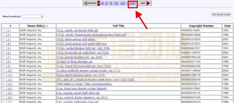Image resolution: width=234 pixels, height=103 pixels.
Task: Open '10 pc. plastic cat design light set' title
Action: coord(78,30)
